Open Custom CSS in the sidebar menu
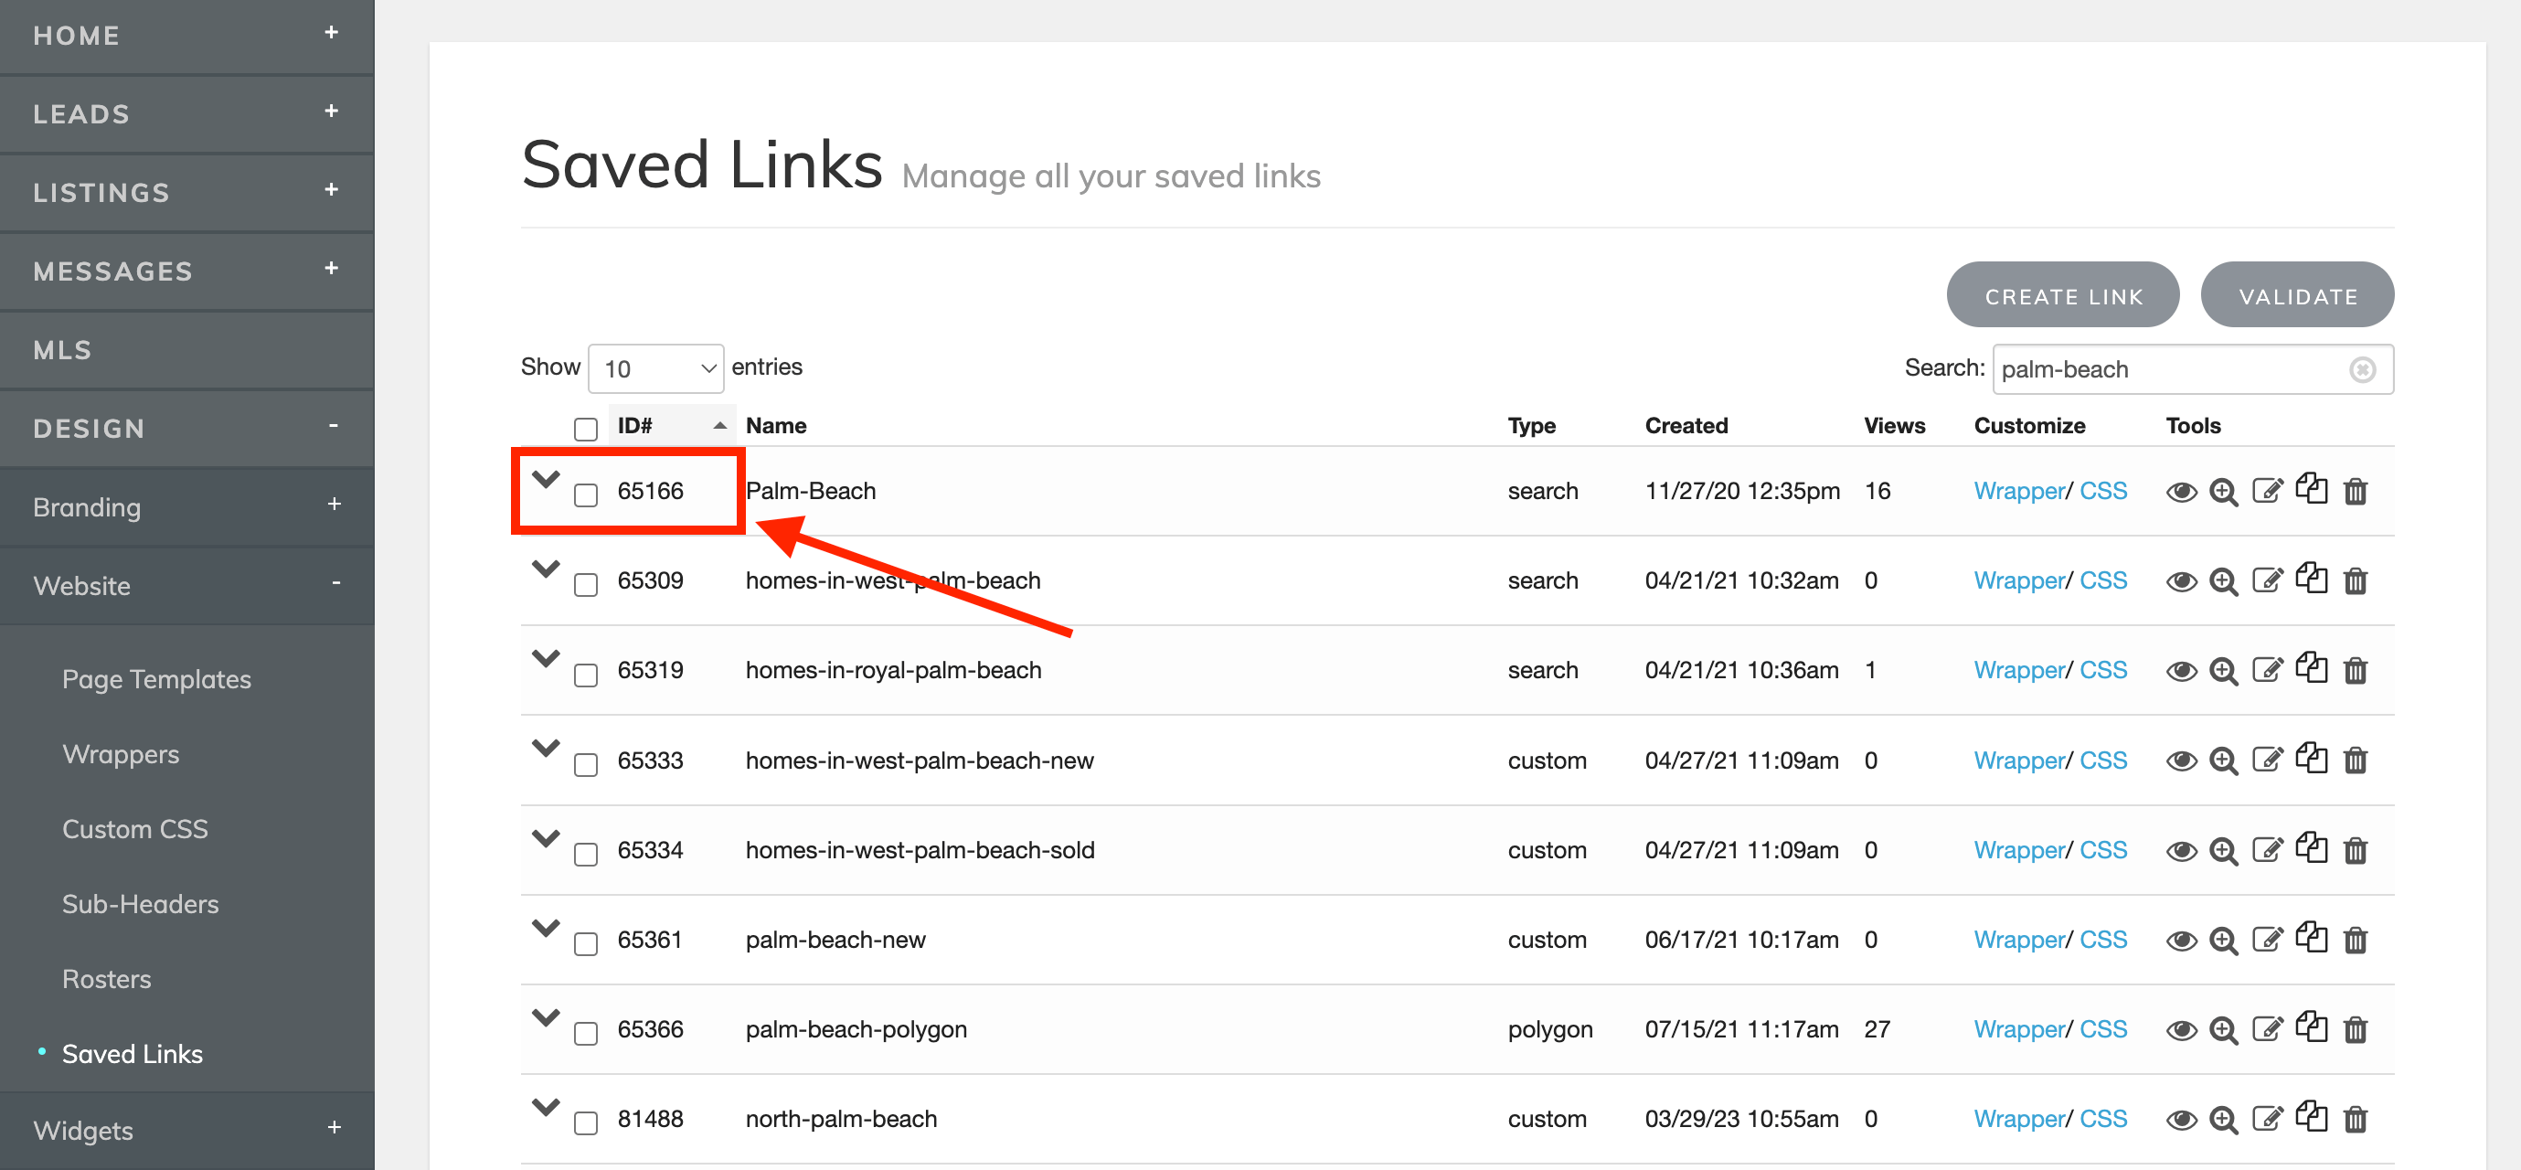 134,830
